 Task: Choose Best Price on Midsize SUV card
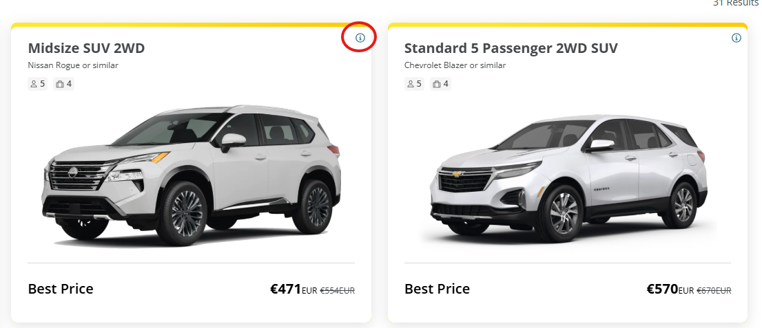(x=61, y=289)
